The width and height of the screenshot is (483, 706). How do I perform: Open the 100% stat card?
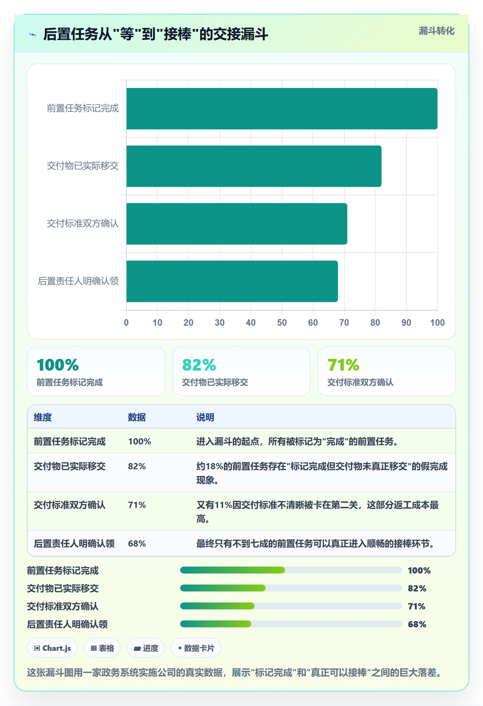coord(96,371)
